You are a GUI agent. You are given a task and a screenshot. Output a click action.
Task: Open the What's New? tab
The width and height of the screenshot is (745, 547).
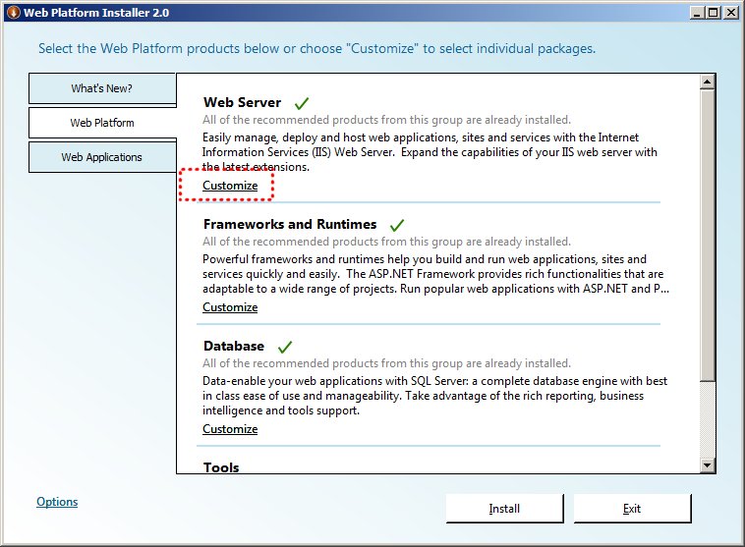pyautogui.click(x=102, y=88)
